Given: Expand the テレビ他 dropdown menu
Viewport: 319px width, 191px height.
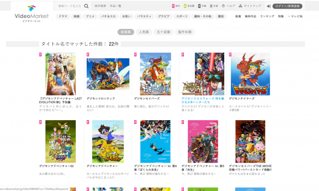Looking at the screenshot, I should coord(295,16).
